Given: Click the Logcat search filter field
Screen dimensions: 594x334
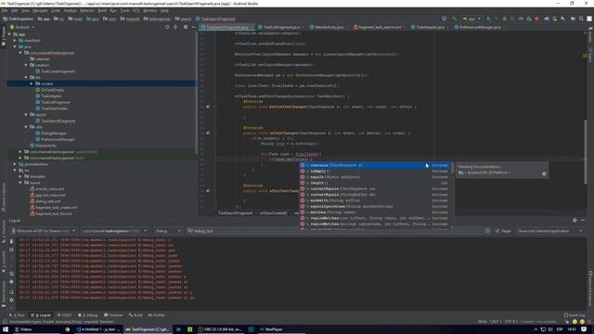Looking at the screenshot, I should click(x=338, y=231).
